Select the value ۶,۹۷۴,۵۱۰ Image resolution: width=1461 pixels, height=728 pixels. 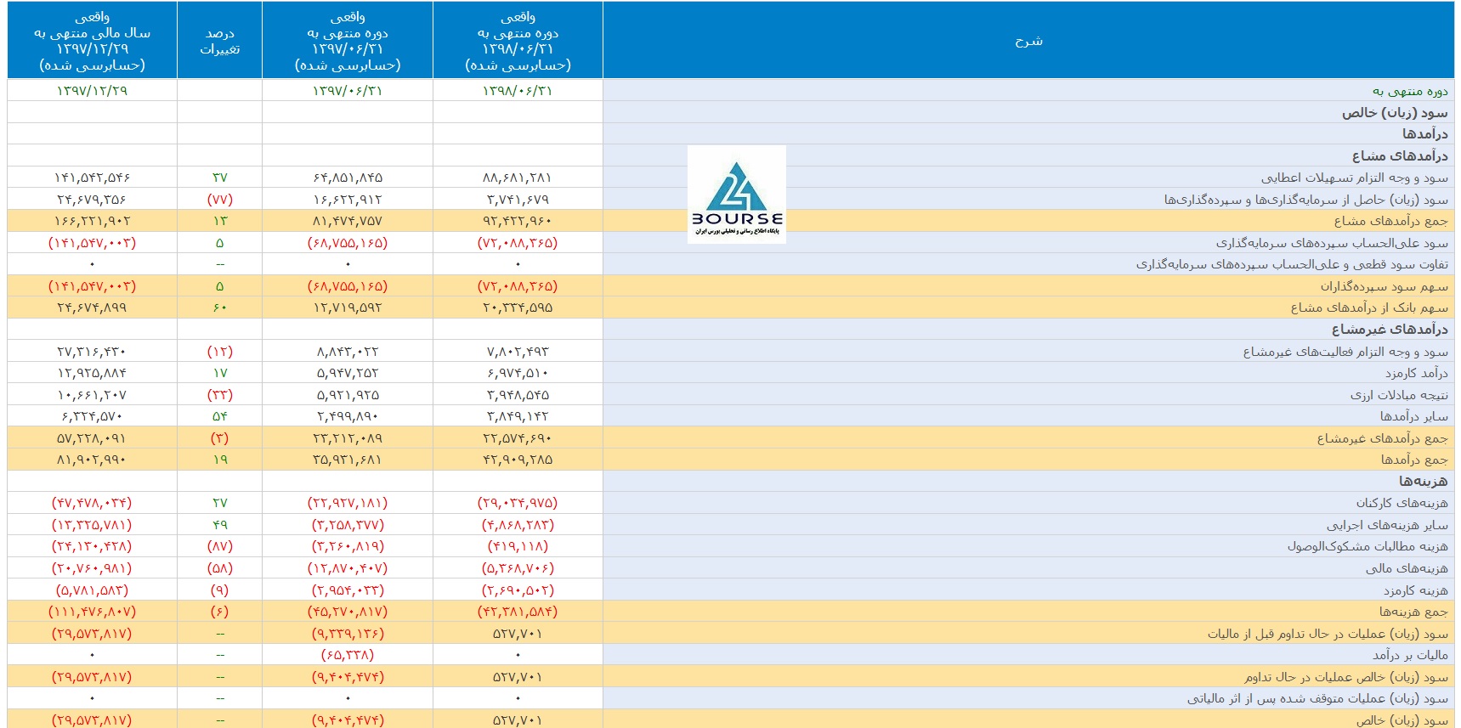point(518,373)
